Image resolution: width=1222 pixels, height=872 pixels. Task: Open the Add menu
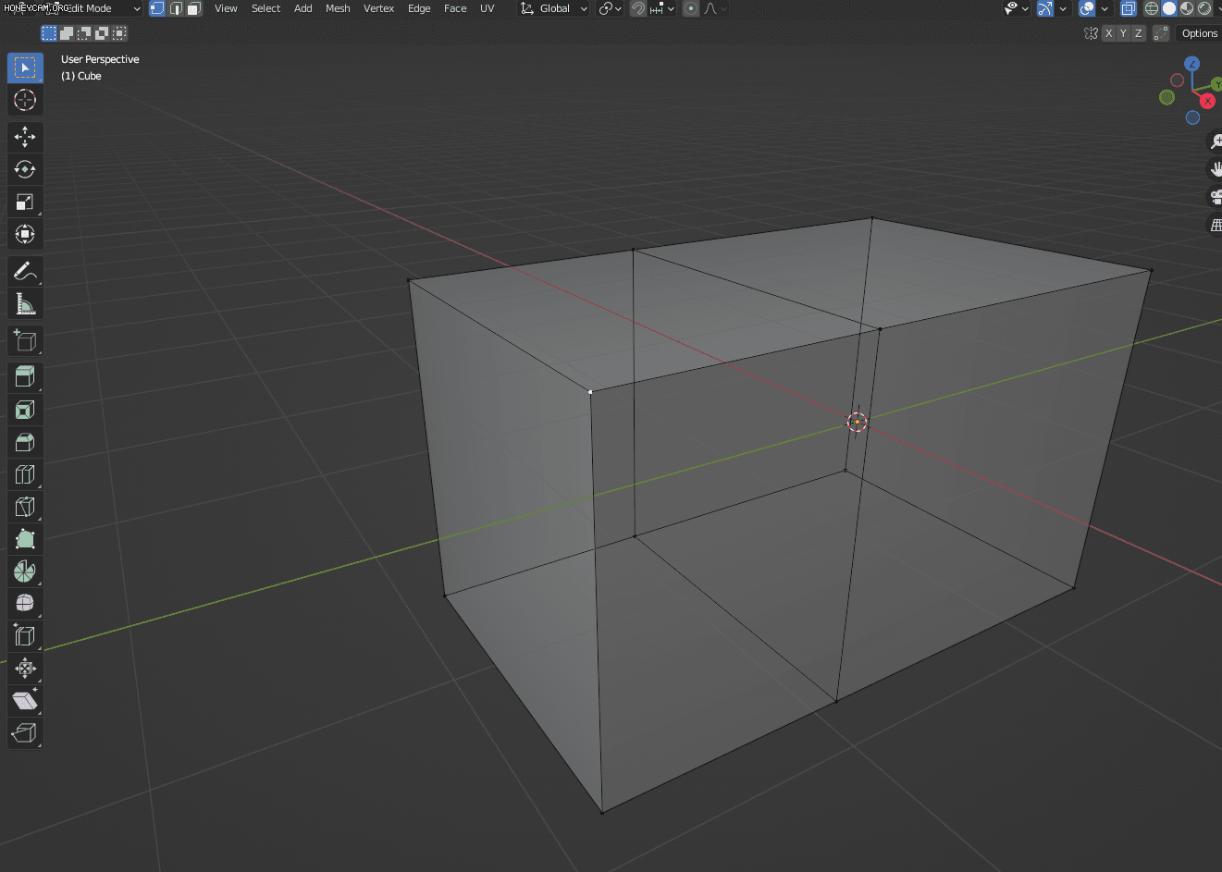click(x=302, y=8)
